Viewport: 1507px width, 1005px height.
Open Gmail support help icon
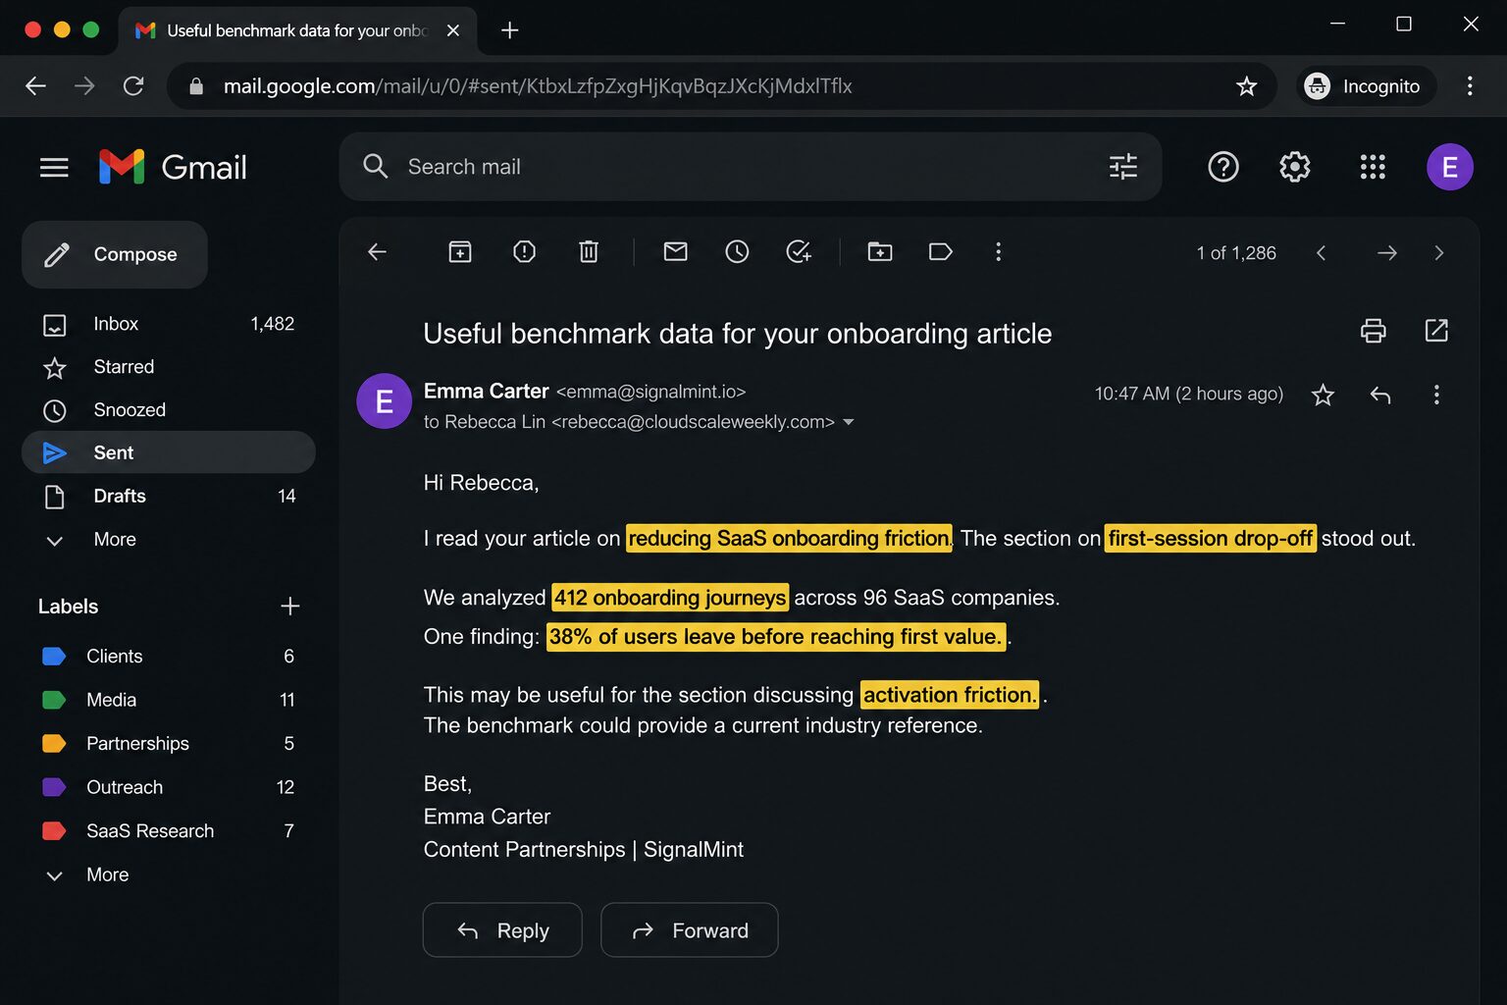(x=1222, y=167)
